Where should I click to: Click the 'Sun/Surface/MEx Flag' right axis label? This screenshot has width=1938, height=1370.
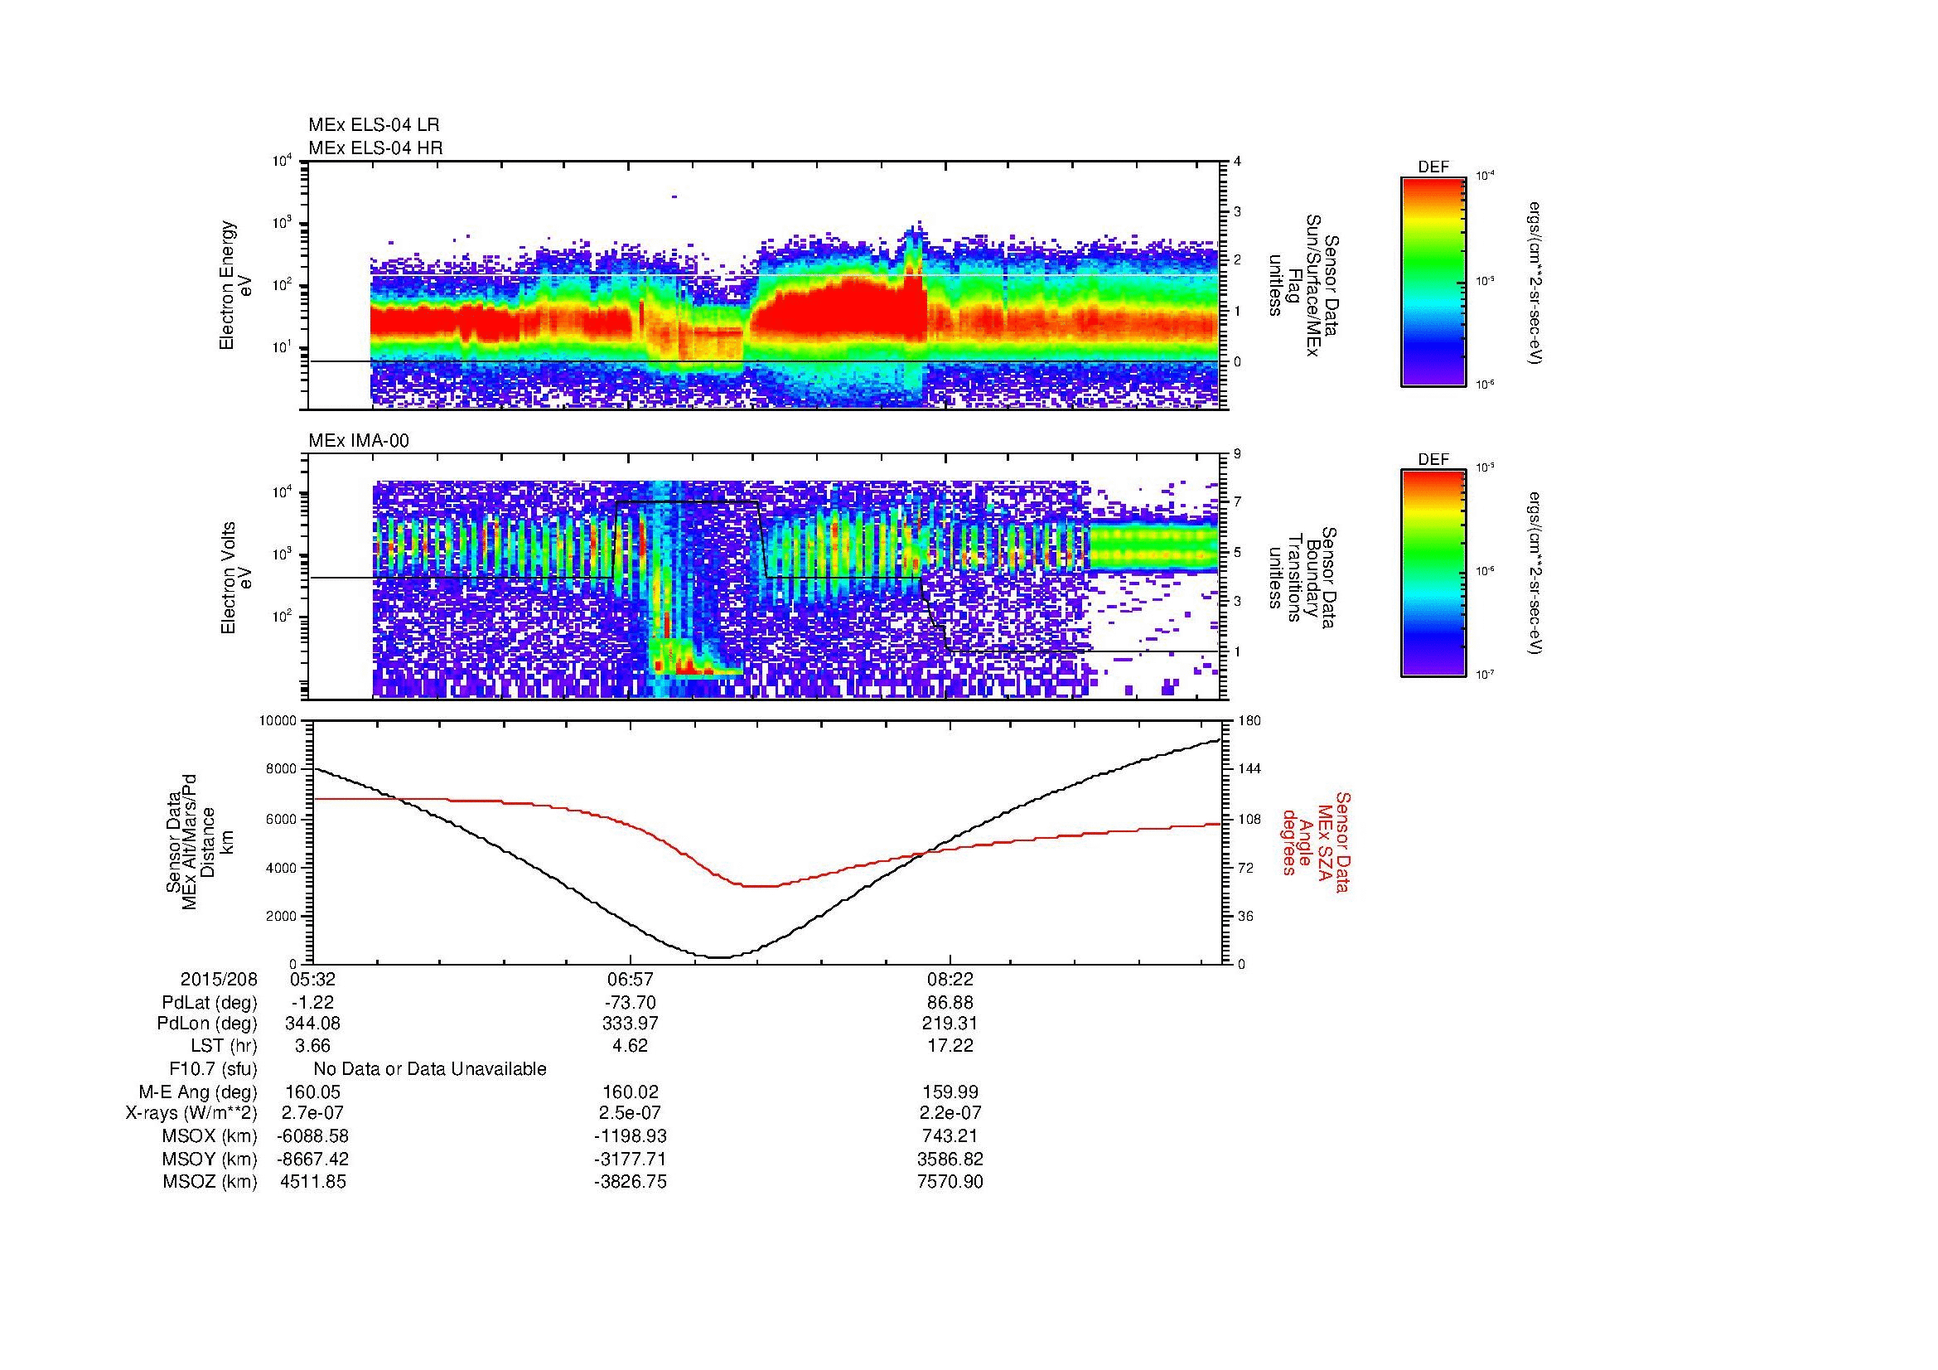click(x=1303, y=285)
